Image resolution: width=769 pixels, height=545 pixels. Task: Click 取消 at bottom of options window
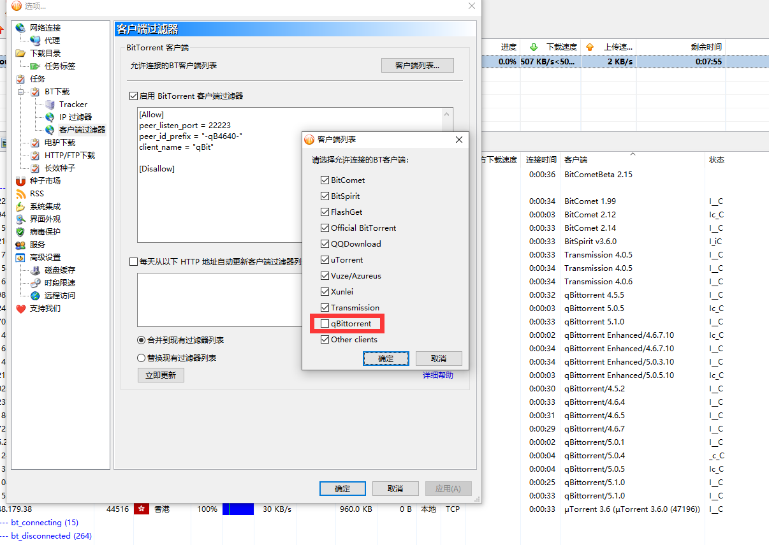click(x=395, y=488)
